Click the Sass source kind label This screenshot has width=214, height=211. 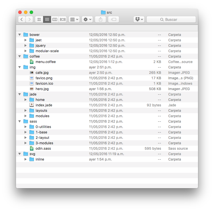click(x=178, y=149)
